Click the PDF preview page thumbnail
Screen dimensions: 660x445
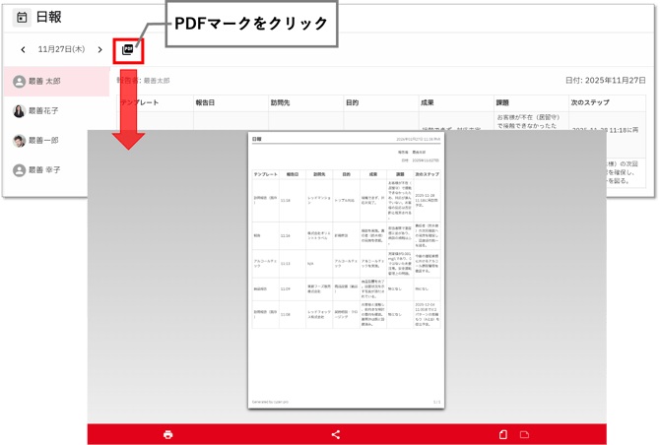[345, 271]
